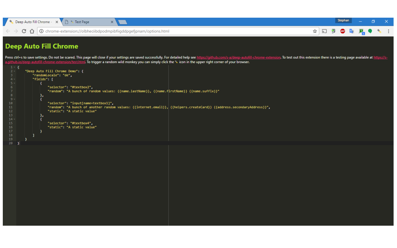Fold the #textbox2 object at line 5
The width and height of the screenshot is (397, 248).
point(14,83)
